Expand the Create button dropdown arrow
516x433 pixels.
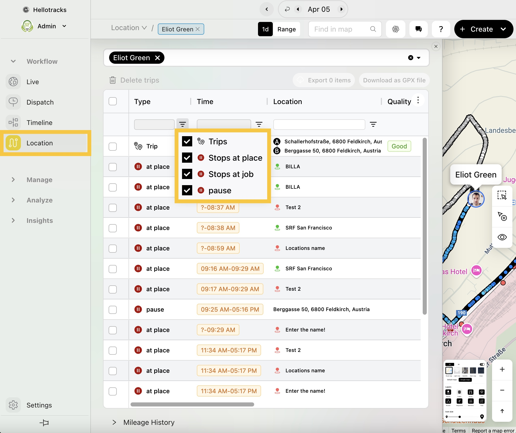click(x=503, y=29)
